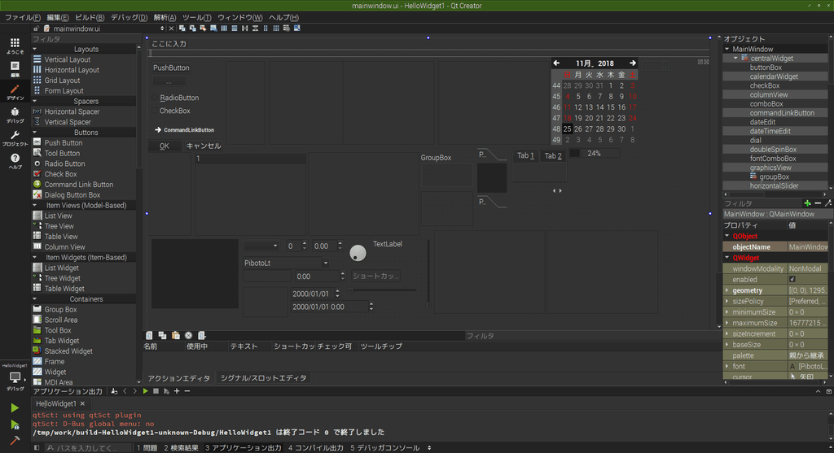Open the ビルド(B) menu
This screenshot has width=834, height=453.
tap(90, 18)
